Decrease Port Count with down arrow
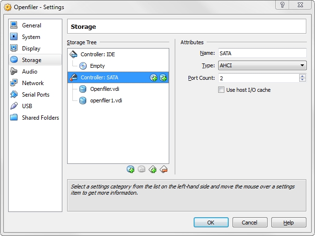The width and height of the screenshot is (315, 236). pyautogui.click(x=302, y=80)
